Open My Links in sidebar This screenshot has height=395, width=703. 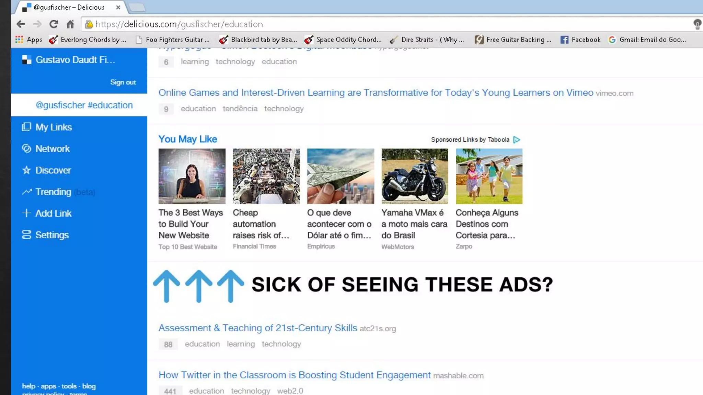tap(54, 127)
